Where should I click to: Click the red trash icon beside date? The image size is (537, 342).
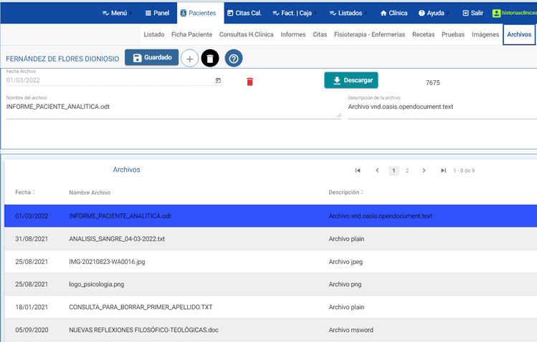[x=250, y=82]
